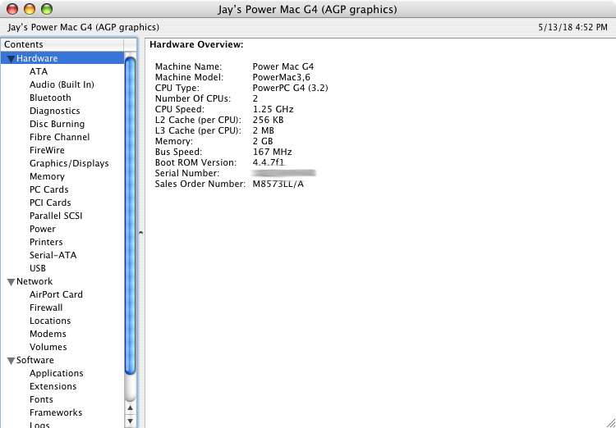The image size is (616, 428).
Task: Show the Applications list under Software
Action: pyautogui.click(x=56, y=373)
